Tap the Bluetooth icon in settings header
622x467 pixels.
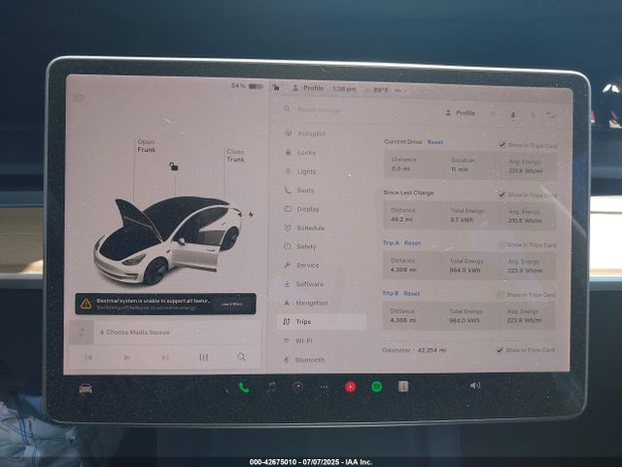pyautogui.click(x=533, y=116)
